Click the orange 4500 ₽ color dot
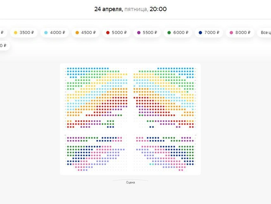This screenshot has width=271, height=204. [x=77, y=33]
